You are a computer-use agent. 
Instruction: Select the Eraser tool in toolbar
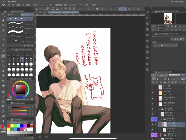click(x=3, y=75)
